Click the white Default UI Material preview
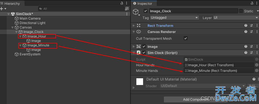The image size is (259, 104). click(139, 82)
